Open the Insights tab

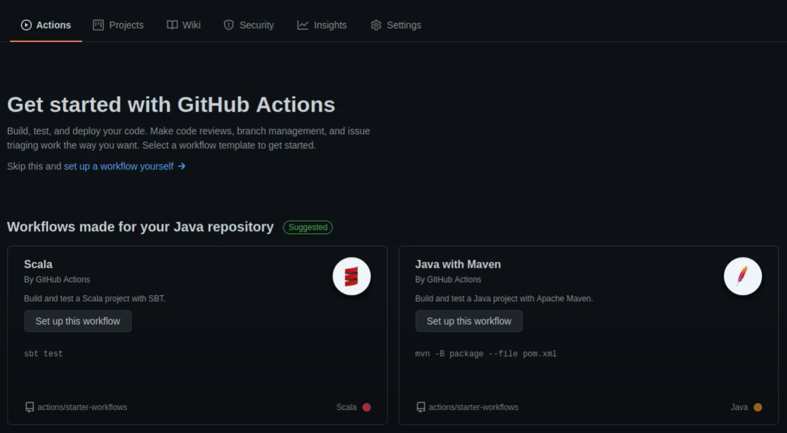pos(321,25)
